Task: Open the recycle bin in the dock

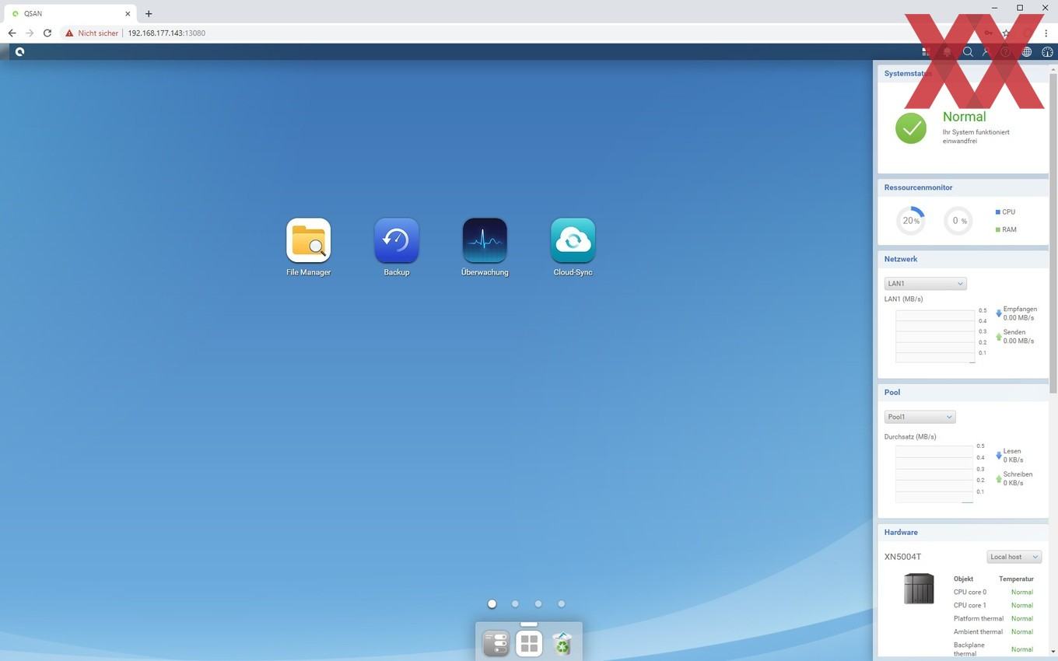Action: click(562, 643)
